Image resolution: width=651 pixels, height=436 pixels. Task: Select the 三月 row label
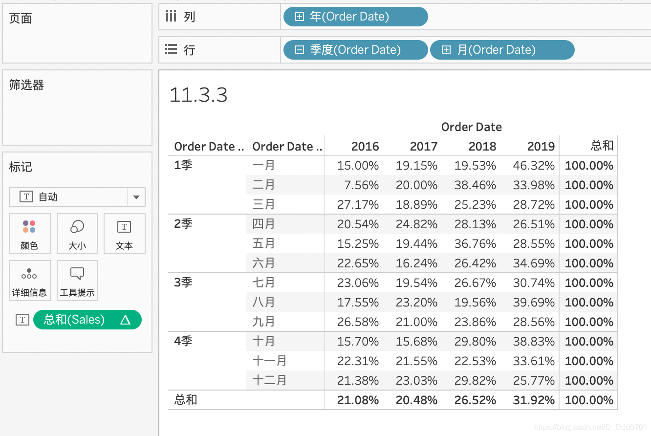coord(263,204)
